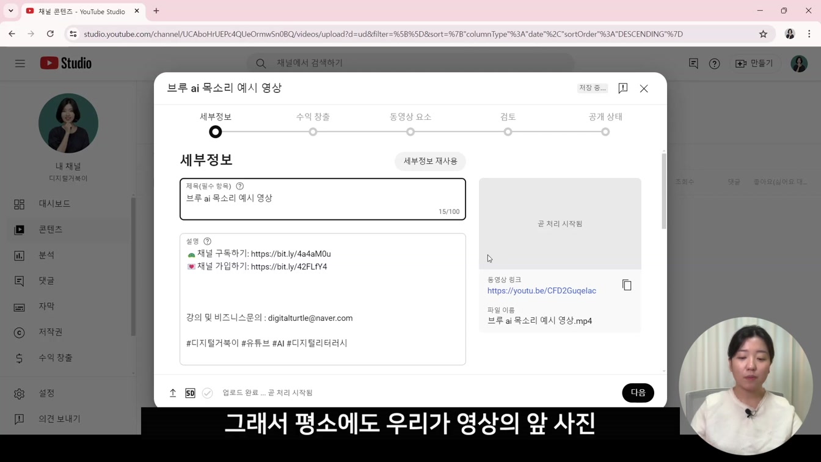
Task: Open the video link youtu.be/CFD2Guqelac
Action: click(x=542, y=291)
